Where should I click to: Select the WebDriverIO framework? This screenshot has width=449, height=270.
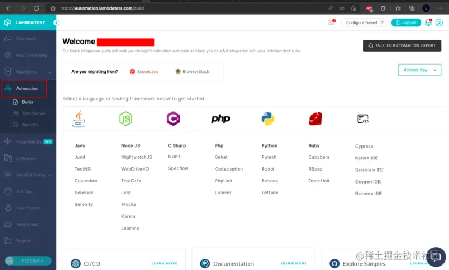pyautogui.click(x=135, y=169)
